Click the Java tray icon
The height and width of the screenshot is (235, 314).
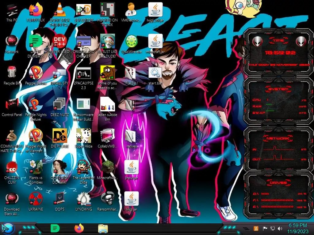[256, 228]
